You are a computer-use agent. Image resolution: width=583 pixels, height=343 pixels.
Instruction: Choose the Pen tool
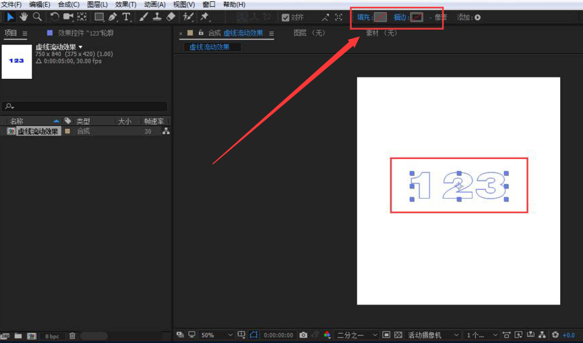[x=113, y=17]
